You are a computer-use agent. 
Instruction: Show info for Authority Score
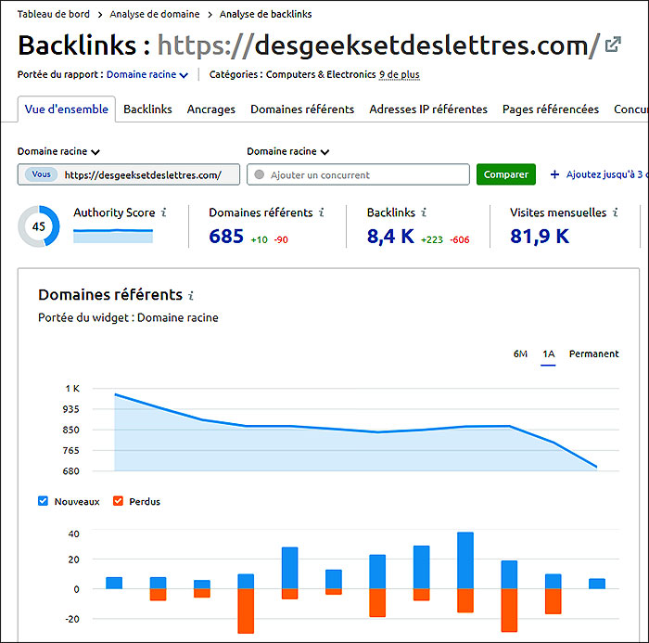click(x=164, y=212)
